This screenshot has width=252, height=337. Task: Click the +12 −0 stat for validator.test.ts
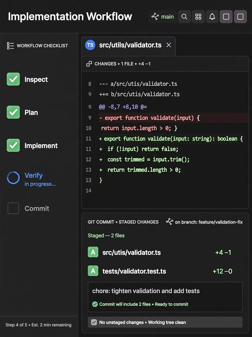(222, 271)
